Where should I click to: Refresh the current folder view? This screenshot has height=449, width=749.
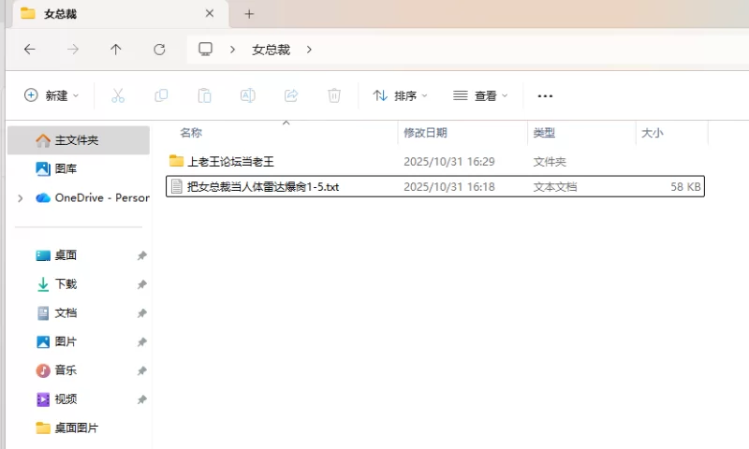point(159,50)
